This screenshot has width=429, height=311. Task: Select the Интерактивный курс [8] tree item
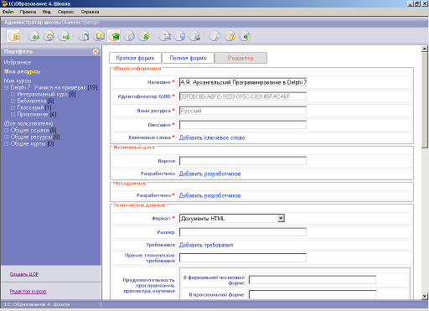tap(46, 95)
